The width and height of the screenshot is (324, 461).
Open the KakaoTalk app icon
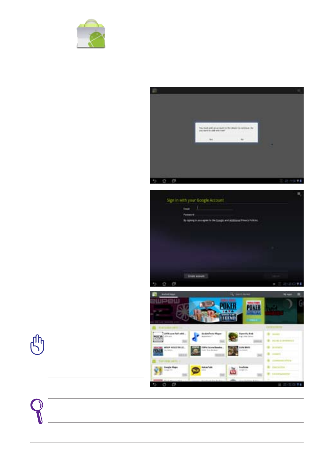pos(195,371)
